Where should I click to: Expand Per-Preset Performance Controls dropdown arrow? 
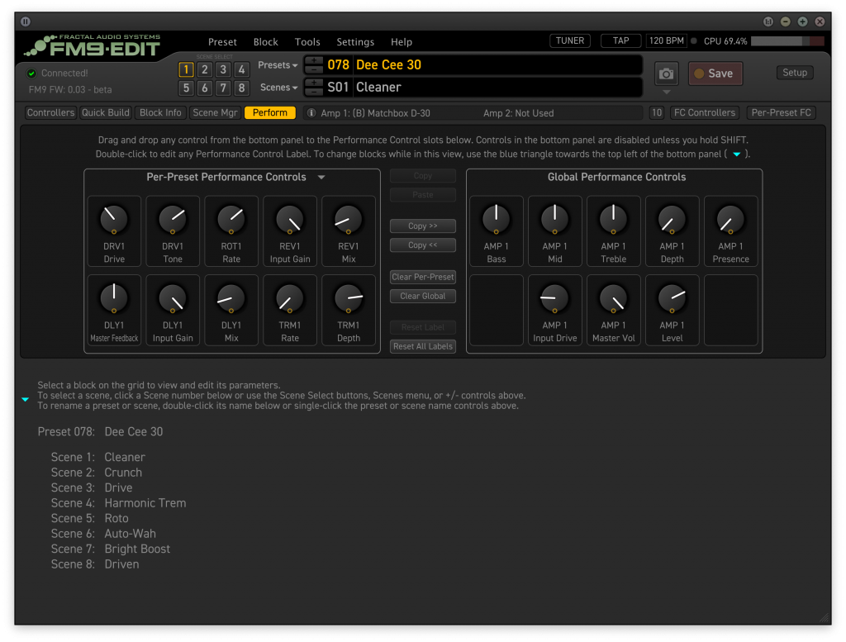321,178
